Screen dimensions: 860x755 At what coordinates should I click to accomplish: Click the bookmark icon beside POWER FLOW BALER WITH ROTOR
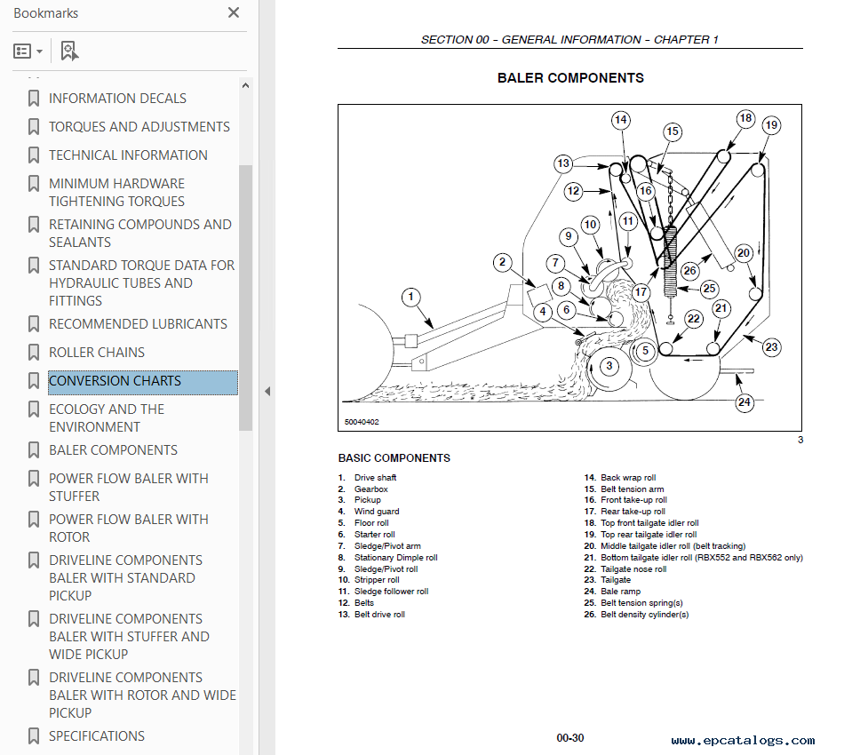click(x=34, y=520)
